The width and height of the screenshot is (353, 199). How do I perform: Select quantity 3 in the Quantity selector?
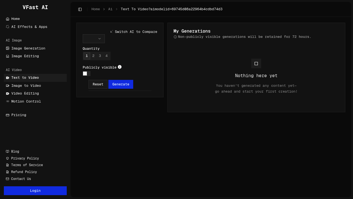click(x=100, y=56)
